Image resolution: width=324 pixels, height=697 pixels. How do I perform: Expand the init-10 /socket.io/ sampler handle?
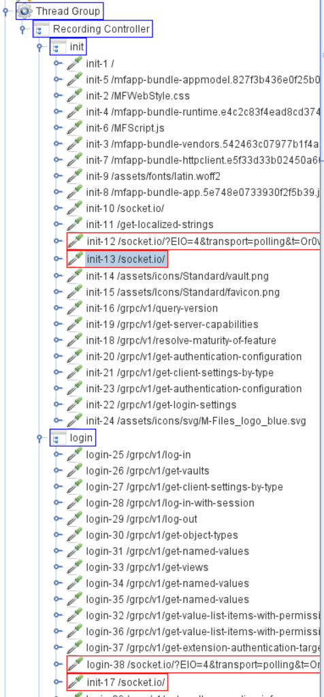[57, 208]
